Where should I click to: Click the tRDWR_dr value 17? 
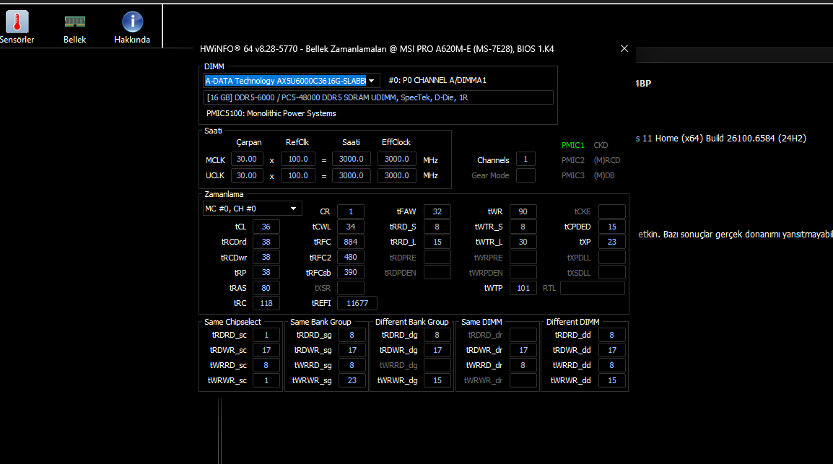pos(523,351)
